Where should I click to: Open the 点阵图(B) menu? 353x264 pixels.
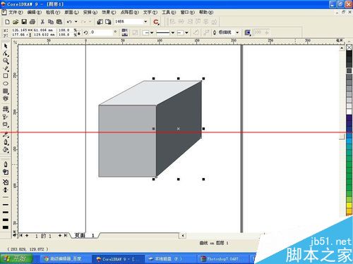click(129, 12)
